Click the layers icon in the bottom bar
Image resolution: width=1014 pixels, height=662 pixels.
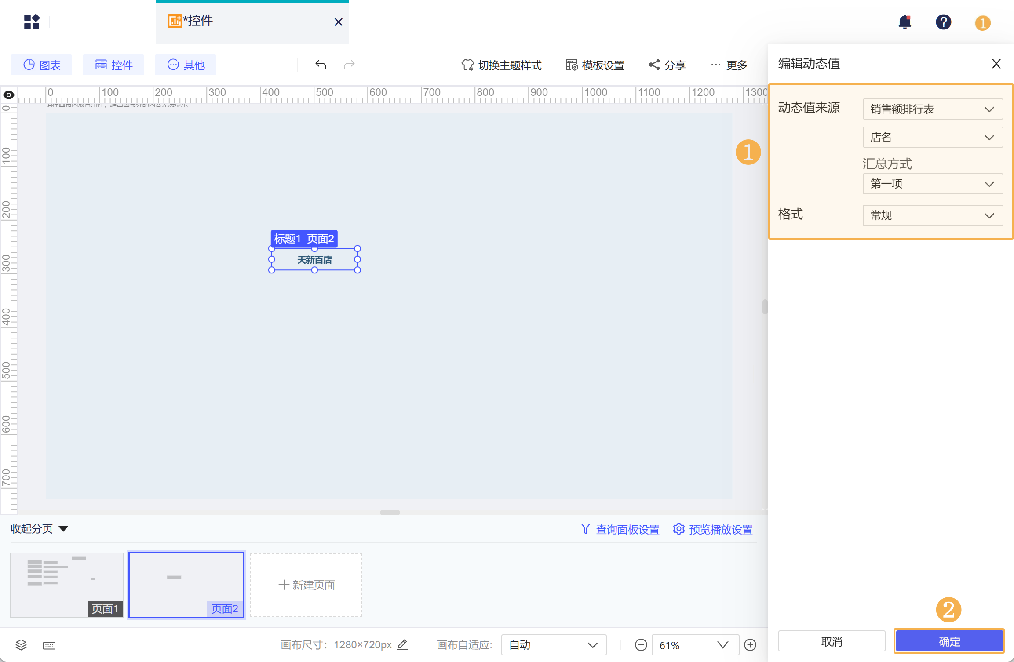(21, 645)
